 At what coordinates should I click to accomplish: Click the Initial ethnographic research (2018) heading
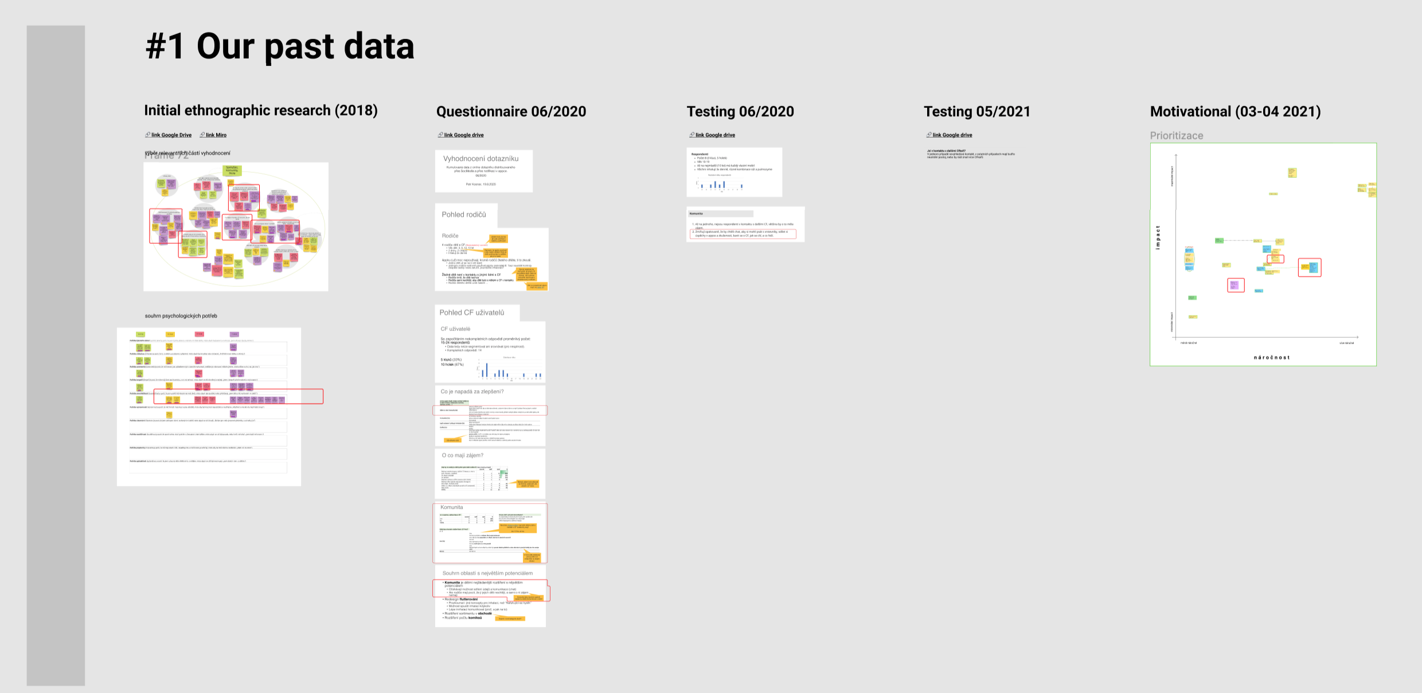click(260, 110)
